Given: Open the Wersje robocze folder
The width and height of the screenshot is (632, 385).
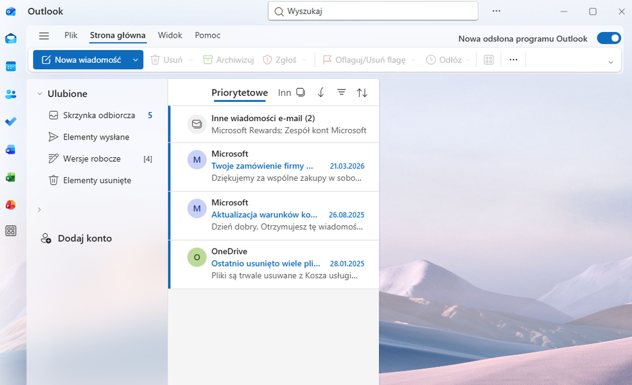Looking at the screenshot, I should click(x=100, y=159).
